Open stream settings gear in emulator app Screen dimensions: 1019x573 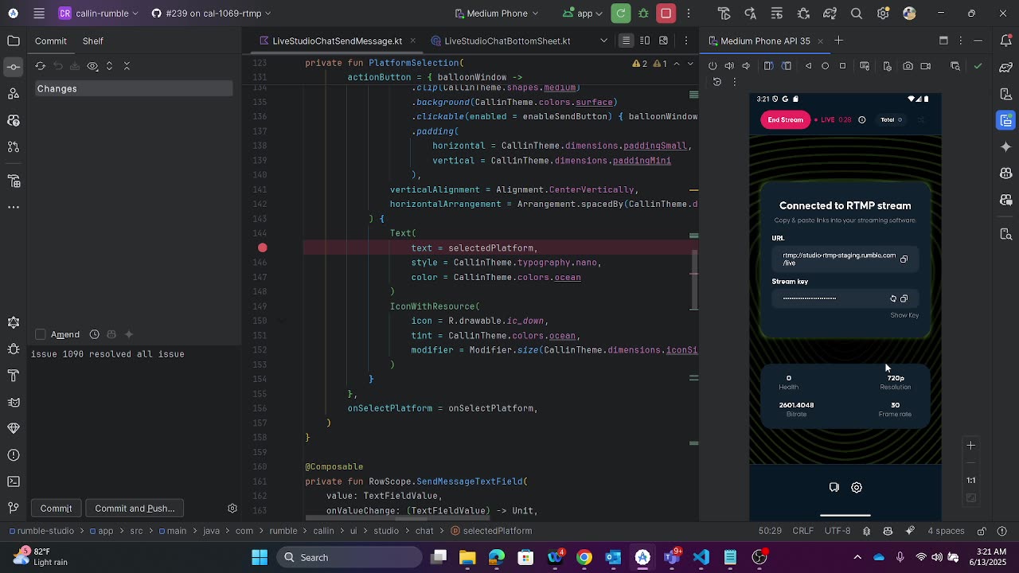click(x=857, y=487)
